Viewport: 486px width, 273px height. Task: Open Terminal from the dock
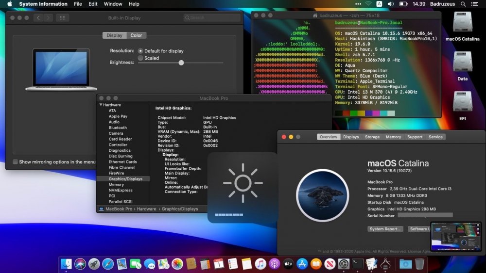pos(358,264)
